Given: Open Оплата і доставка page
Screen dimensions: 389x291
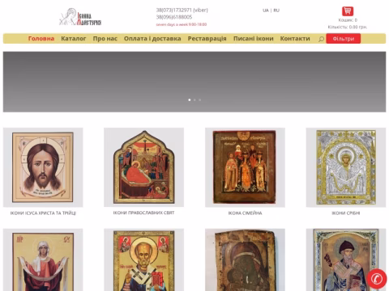Looking at the screenshot, I should [152, 39].
